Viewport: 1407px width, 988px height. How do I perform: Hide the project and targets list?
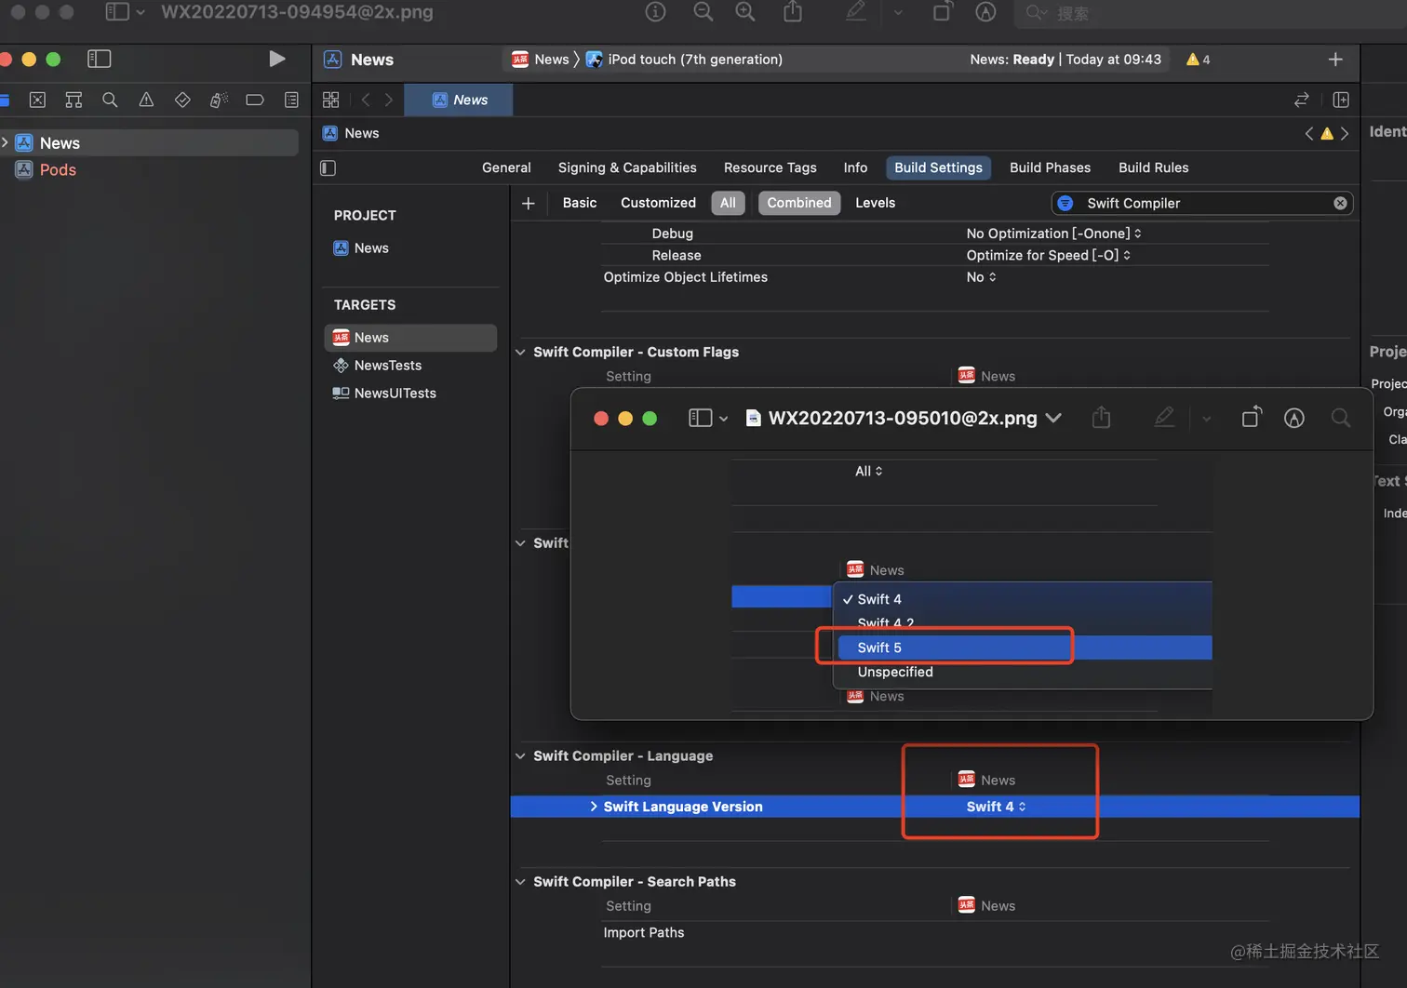328,167
